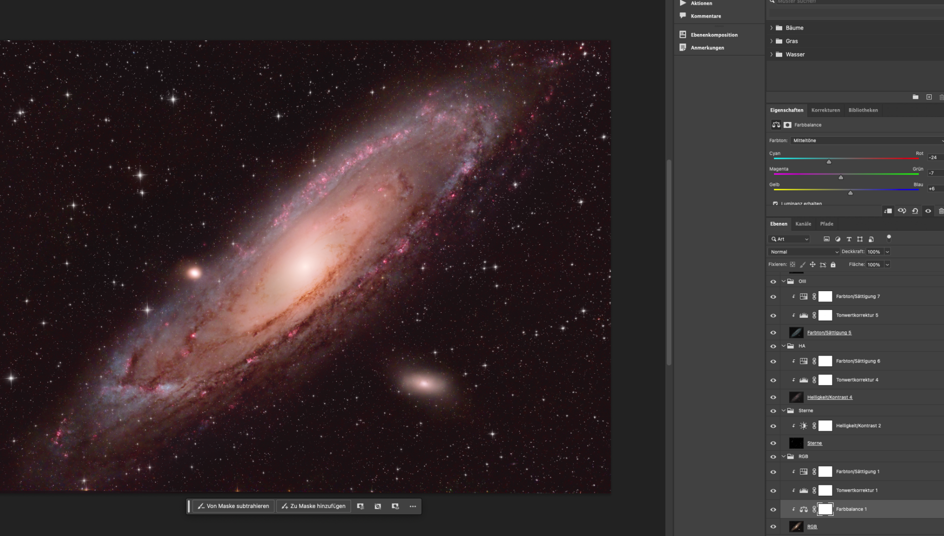Filter layers by shape layer icon
Screen dimensions: 944x536
860,239
